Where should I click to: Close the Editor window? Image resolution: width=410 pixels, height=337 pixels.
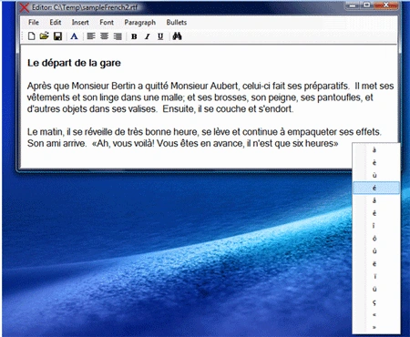(x=386, y=5)
